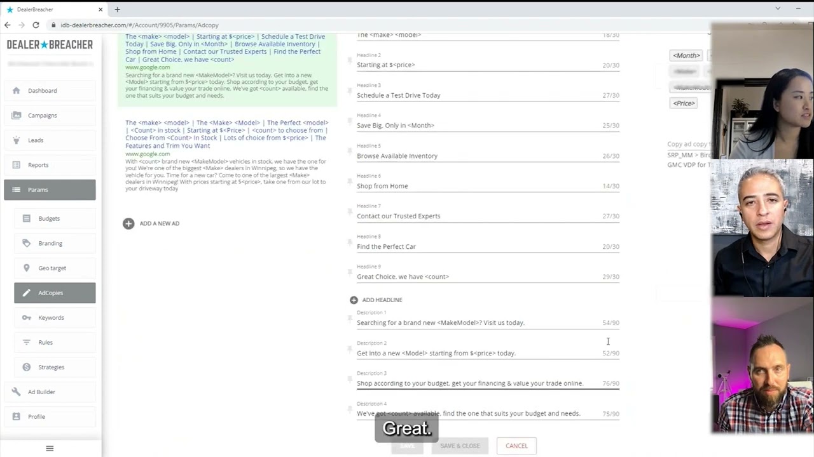814x457 pixels.
Task: Click the AdCopies pencil icon
Action: tap(27, 293)
